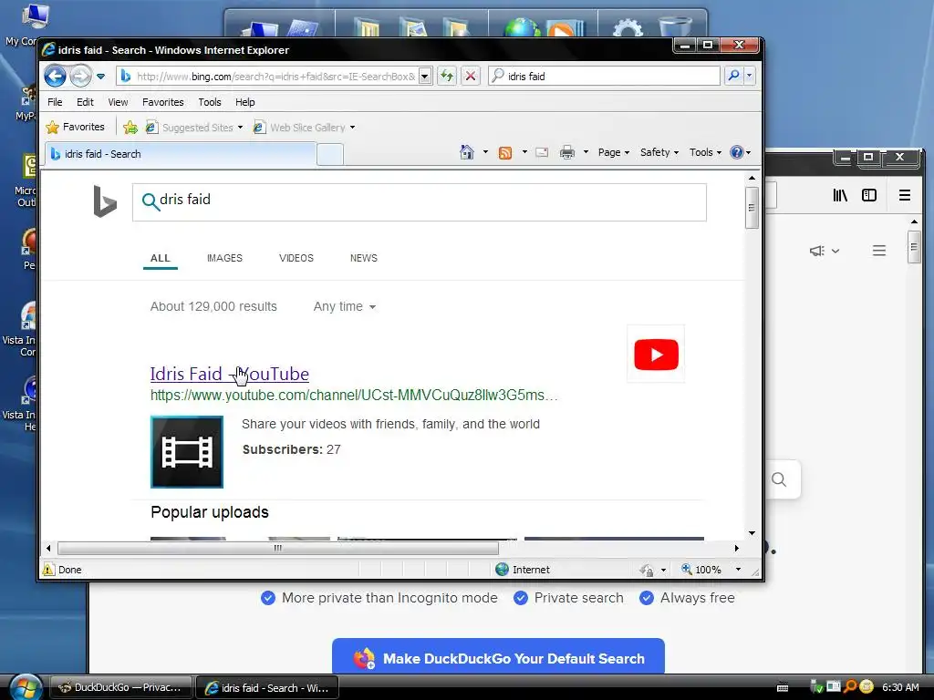
Task: Click the zoom level 100% button
Action: [x=701, y=570]
